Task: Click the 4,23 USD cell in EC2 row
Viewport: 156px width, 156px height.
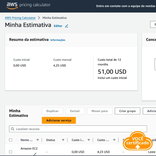Action: click(103, 152)
